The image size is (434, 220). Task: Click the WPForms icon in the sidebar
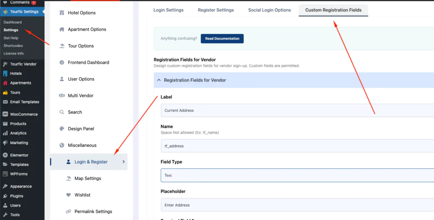coord(5,174)
